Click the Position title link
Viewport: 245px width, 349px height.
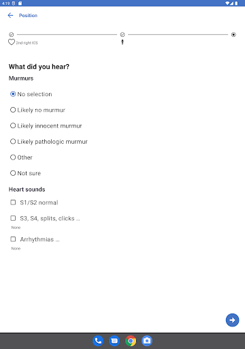pyautogui.click(x=28, y=16)
